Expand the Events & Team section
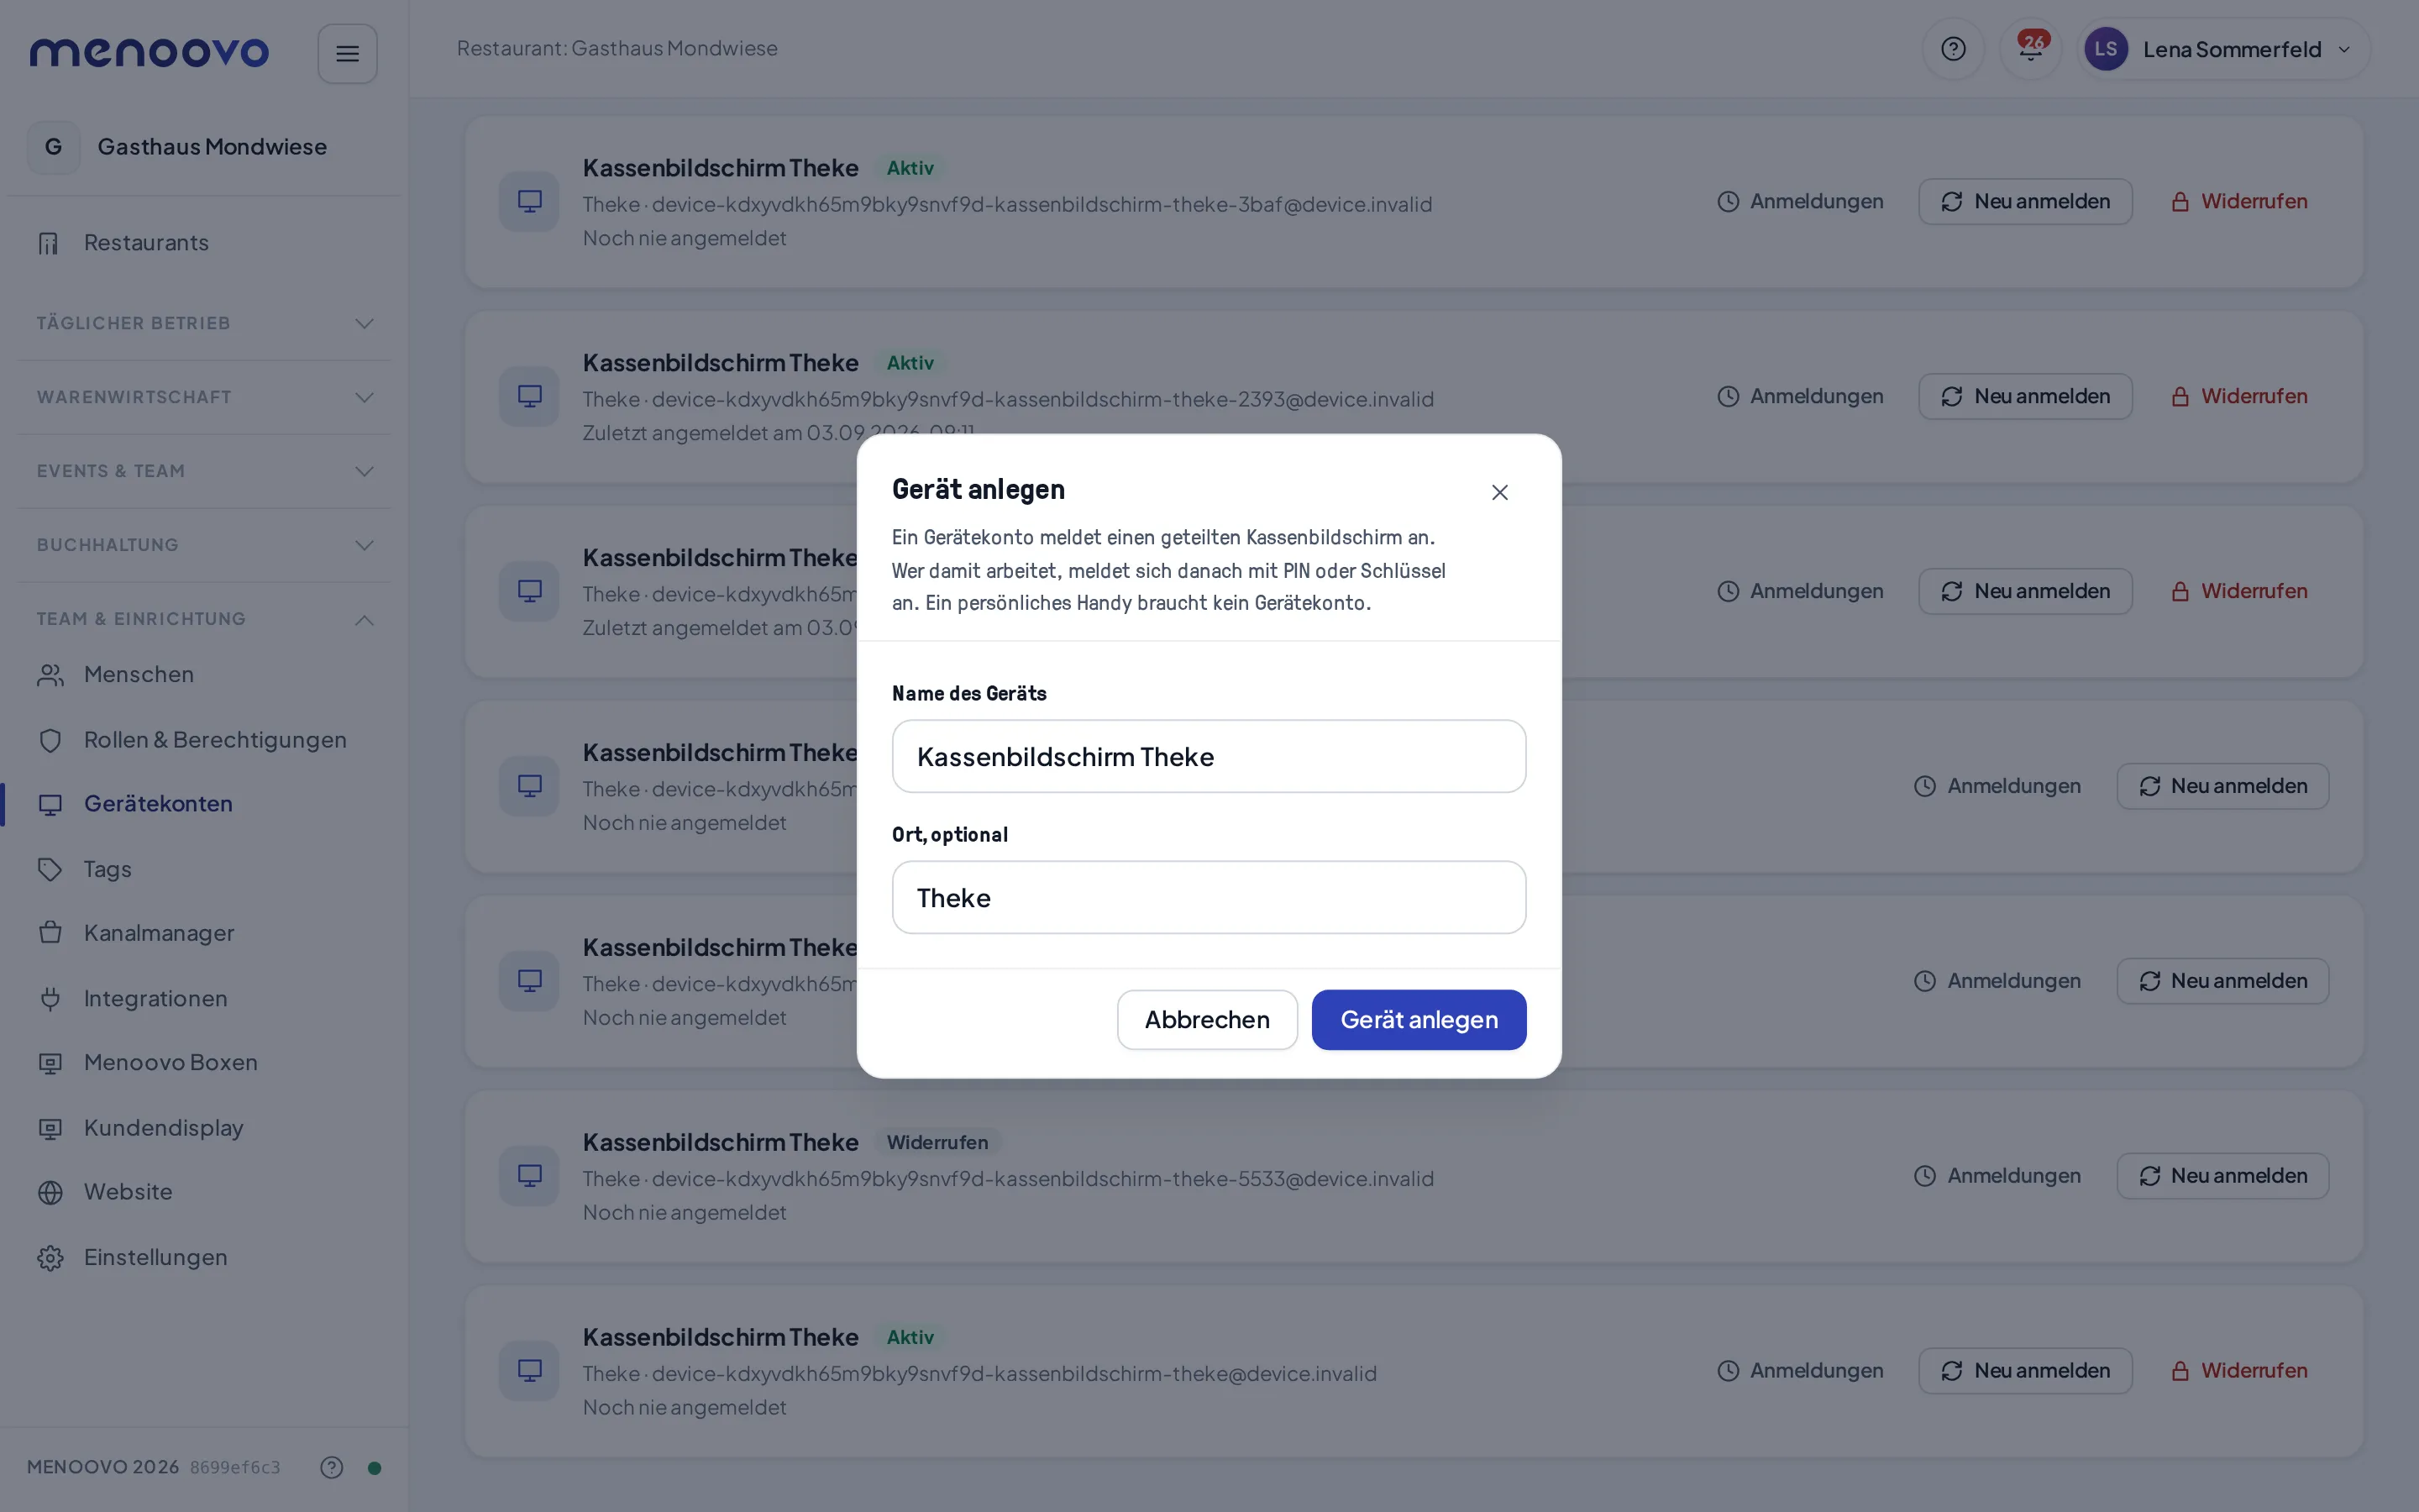The height and width of the screenshot is (1512, 2419). [204, 471]
